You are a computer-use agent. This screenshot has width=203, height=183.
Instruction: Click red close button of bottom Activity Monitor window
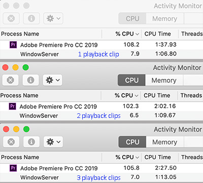coord(6,129)
